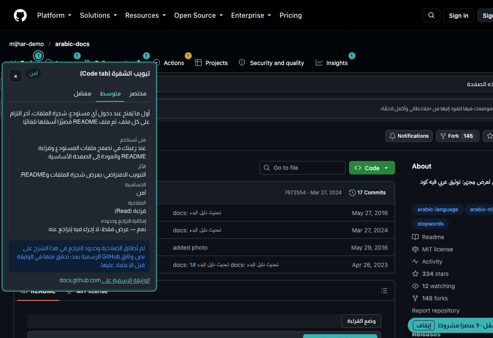Image resolution: width=493 pixels, height=338 pixels.
Task: Open the search magnifier icon in header
Action: click(x=431, y=15)
